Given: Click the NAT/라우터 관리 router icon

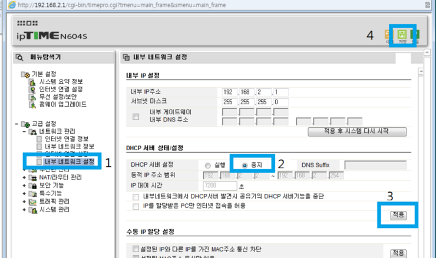Looking at the screenshot, I should pyautogui.click(x=32, y=177).
